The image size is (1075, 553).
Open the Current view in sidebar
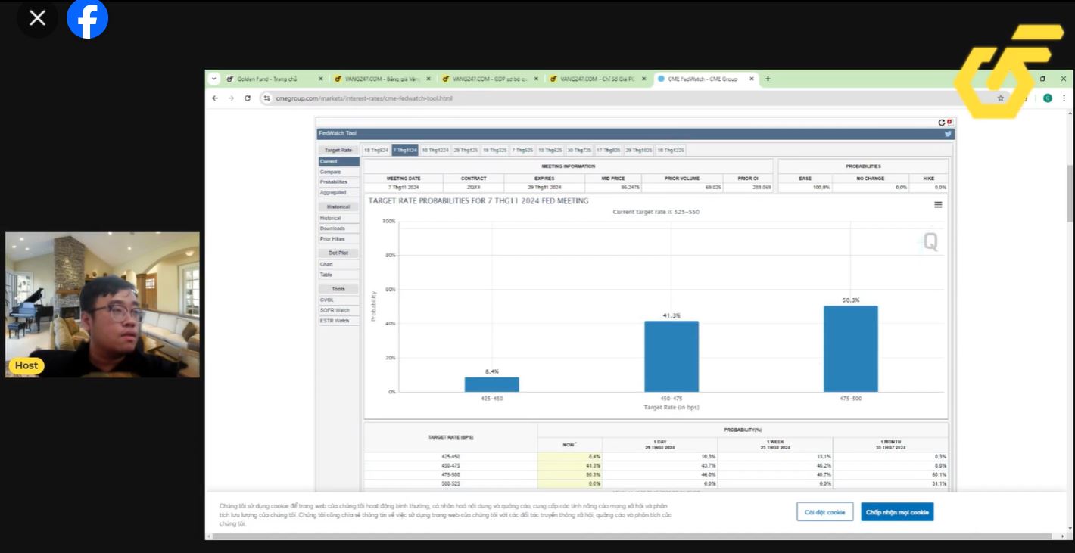(x=338, y=162)
